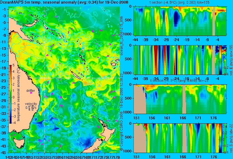233x159 pixels.
Task: Open the lat=-22 temperature section plot
Action: click(180, 99)
